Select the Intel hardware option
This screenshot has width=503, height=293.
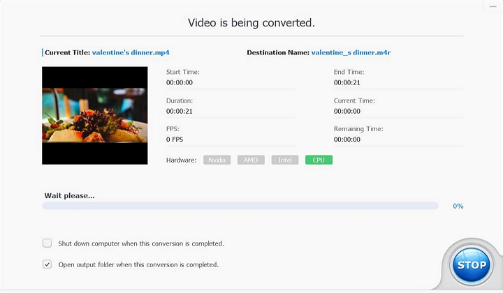click(x=285, y=160)
